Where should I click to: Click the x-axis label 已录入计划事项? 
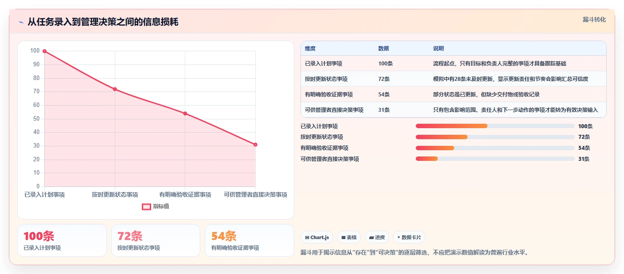(44, 194)
